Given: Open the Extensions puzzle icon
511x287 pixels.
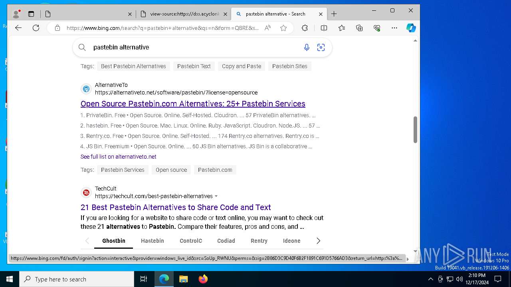Looking at the screenshot, I should (x=305, y=28).
